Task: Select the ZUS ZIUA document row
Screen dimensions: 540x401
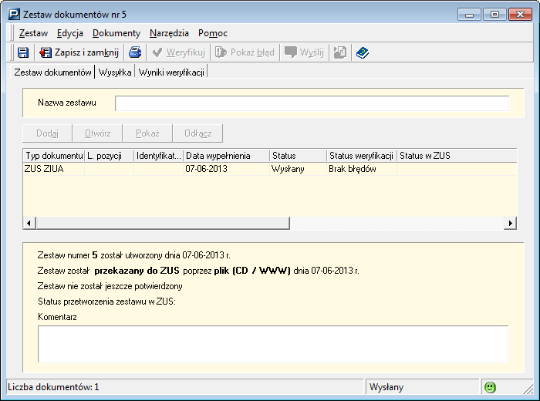Action: (270, 169)
